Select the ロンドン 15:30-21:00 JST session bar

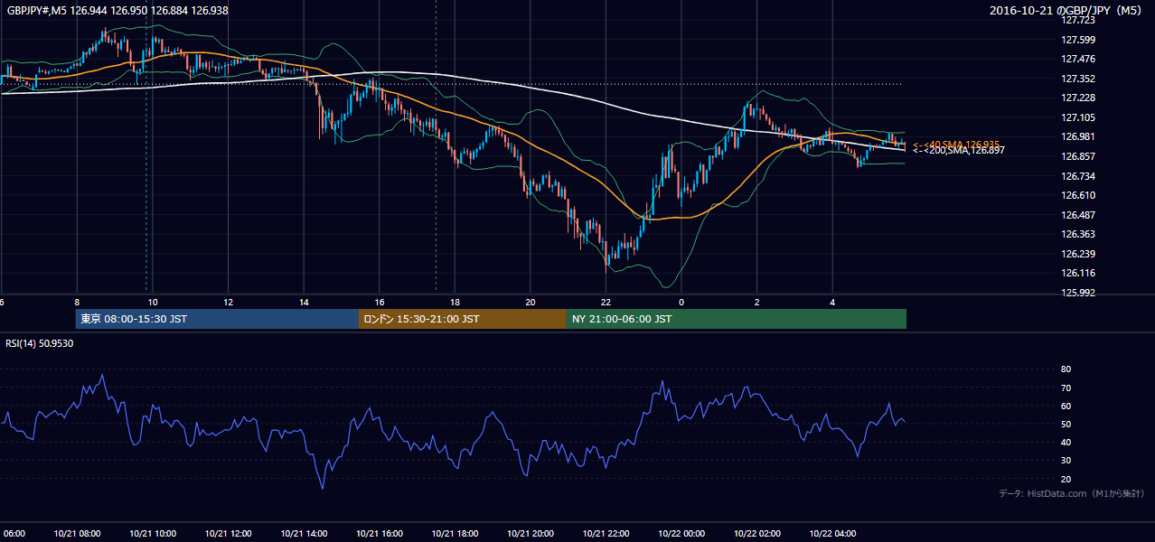(x=463, y=319)
